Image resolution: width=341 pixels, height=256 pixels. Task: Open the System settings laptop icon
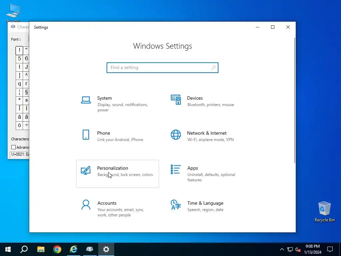[86, 100]
